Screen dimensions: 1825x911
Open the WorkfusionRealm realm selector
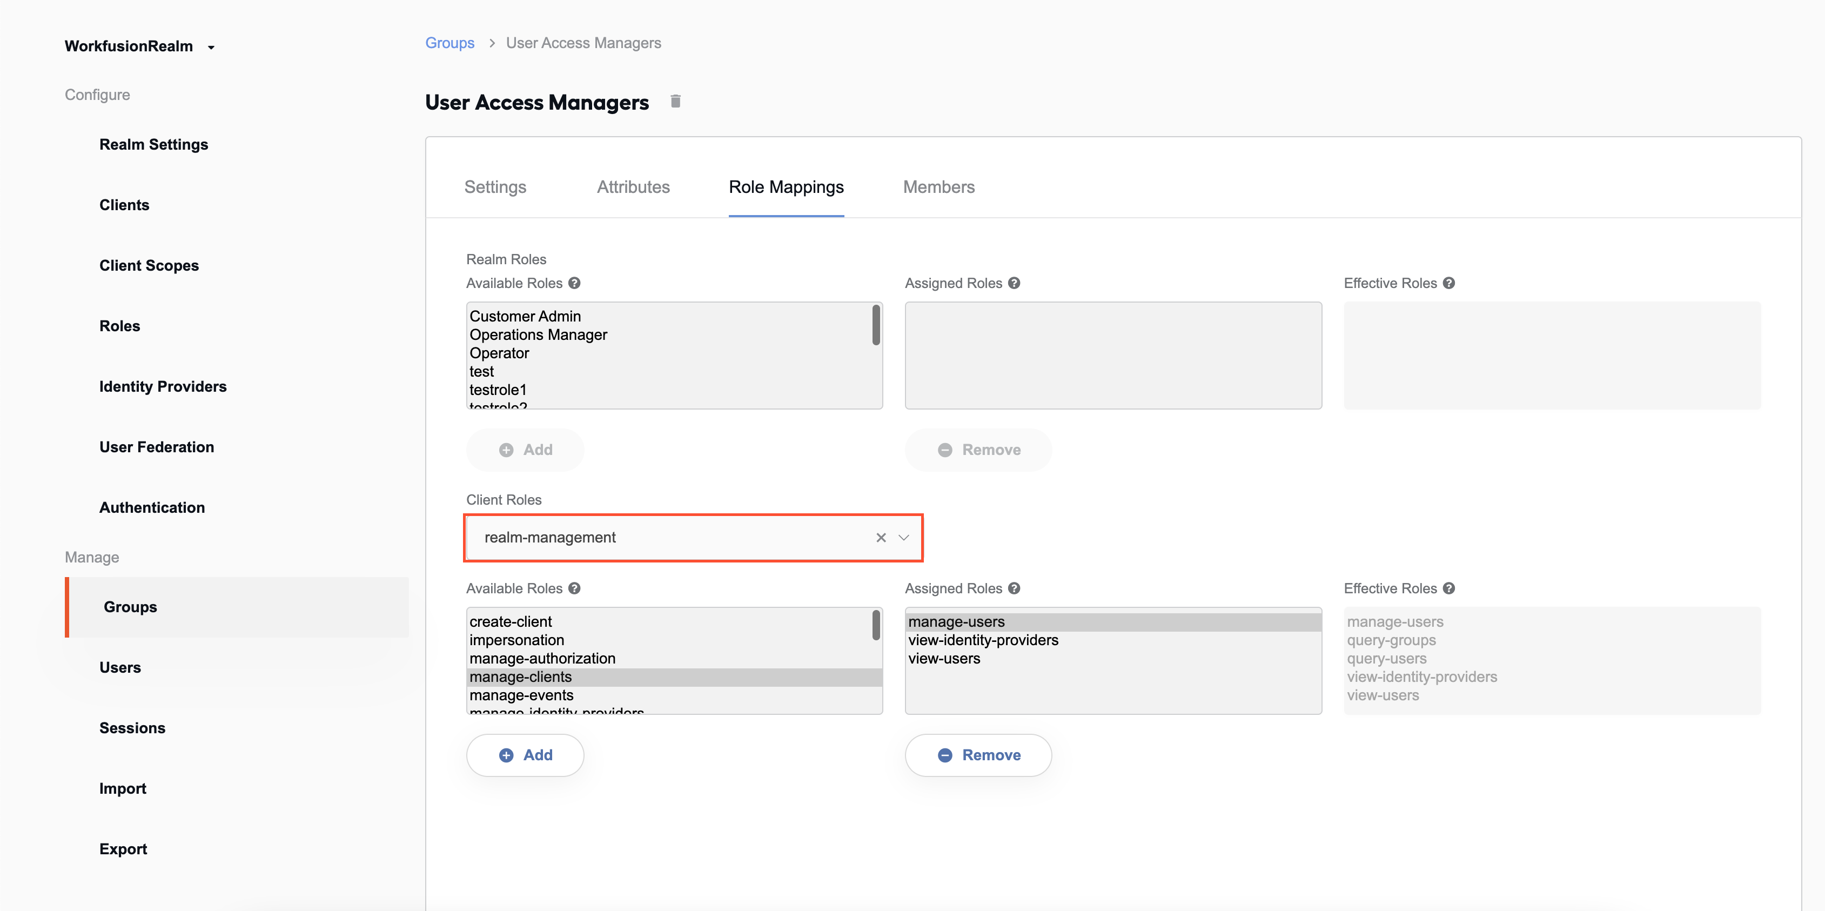(x=139, y=47)
